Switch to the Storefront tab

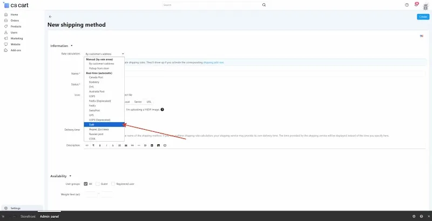pyautogui.click(x=28, y=217)
